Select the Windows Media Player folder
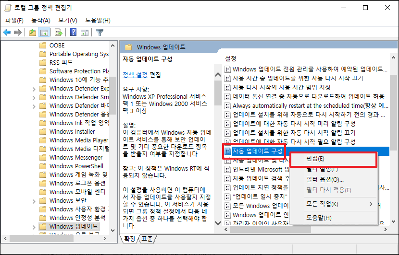399x255 pixels. tap(79, 140)
